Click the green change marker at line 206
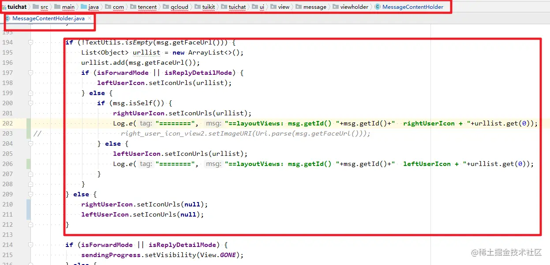 click(29, 164)
